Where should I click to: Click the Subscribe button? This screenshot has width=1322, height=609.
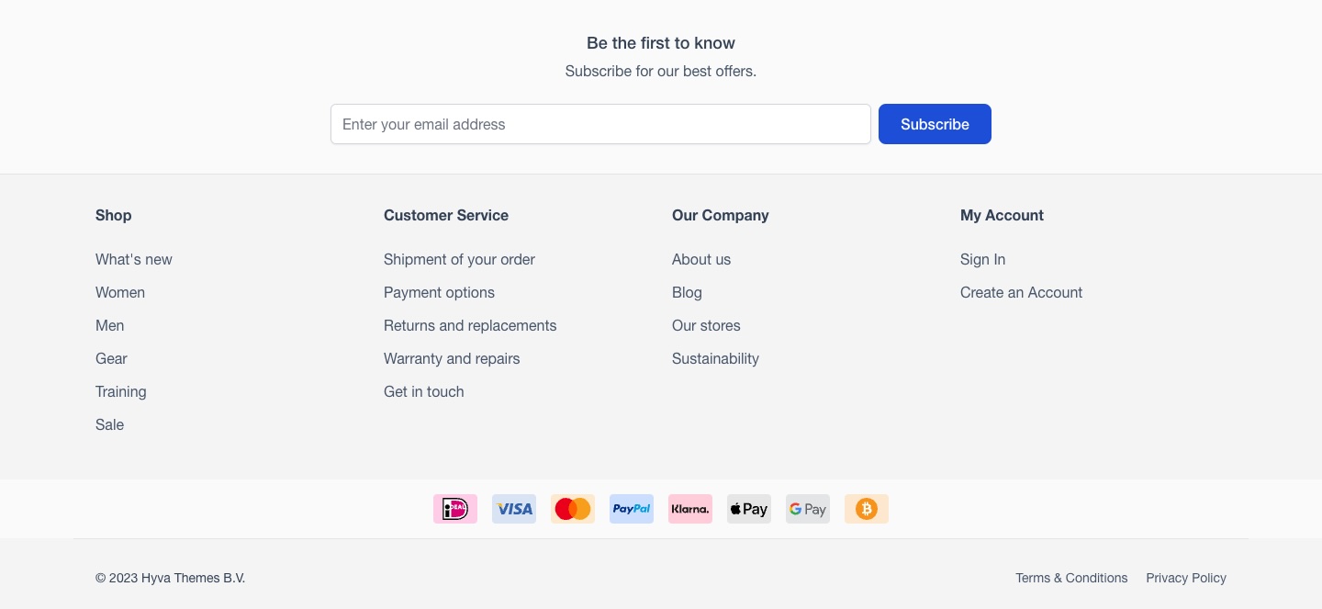[x=935, y=124]
